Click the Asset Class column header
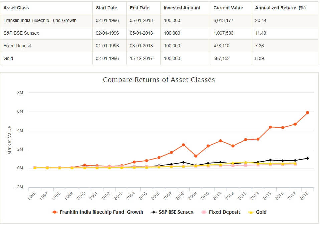Image resolution: width=320 pixels, height=225 pixels. pyautogui.click(x=16, y=8)
